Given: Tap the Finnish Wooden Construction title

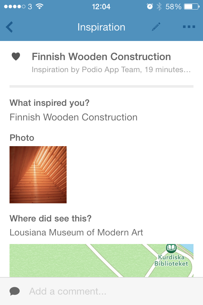Looking at the screenshot, I should [x=101, y=57].
